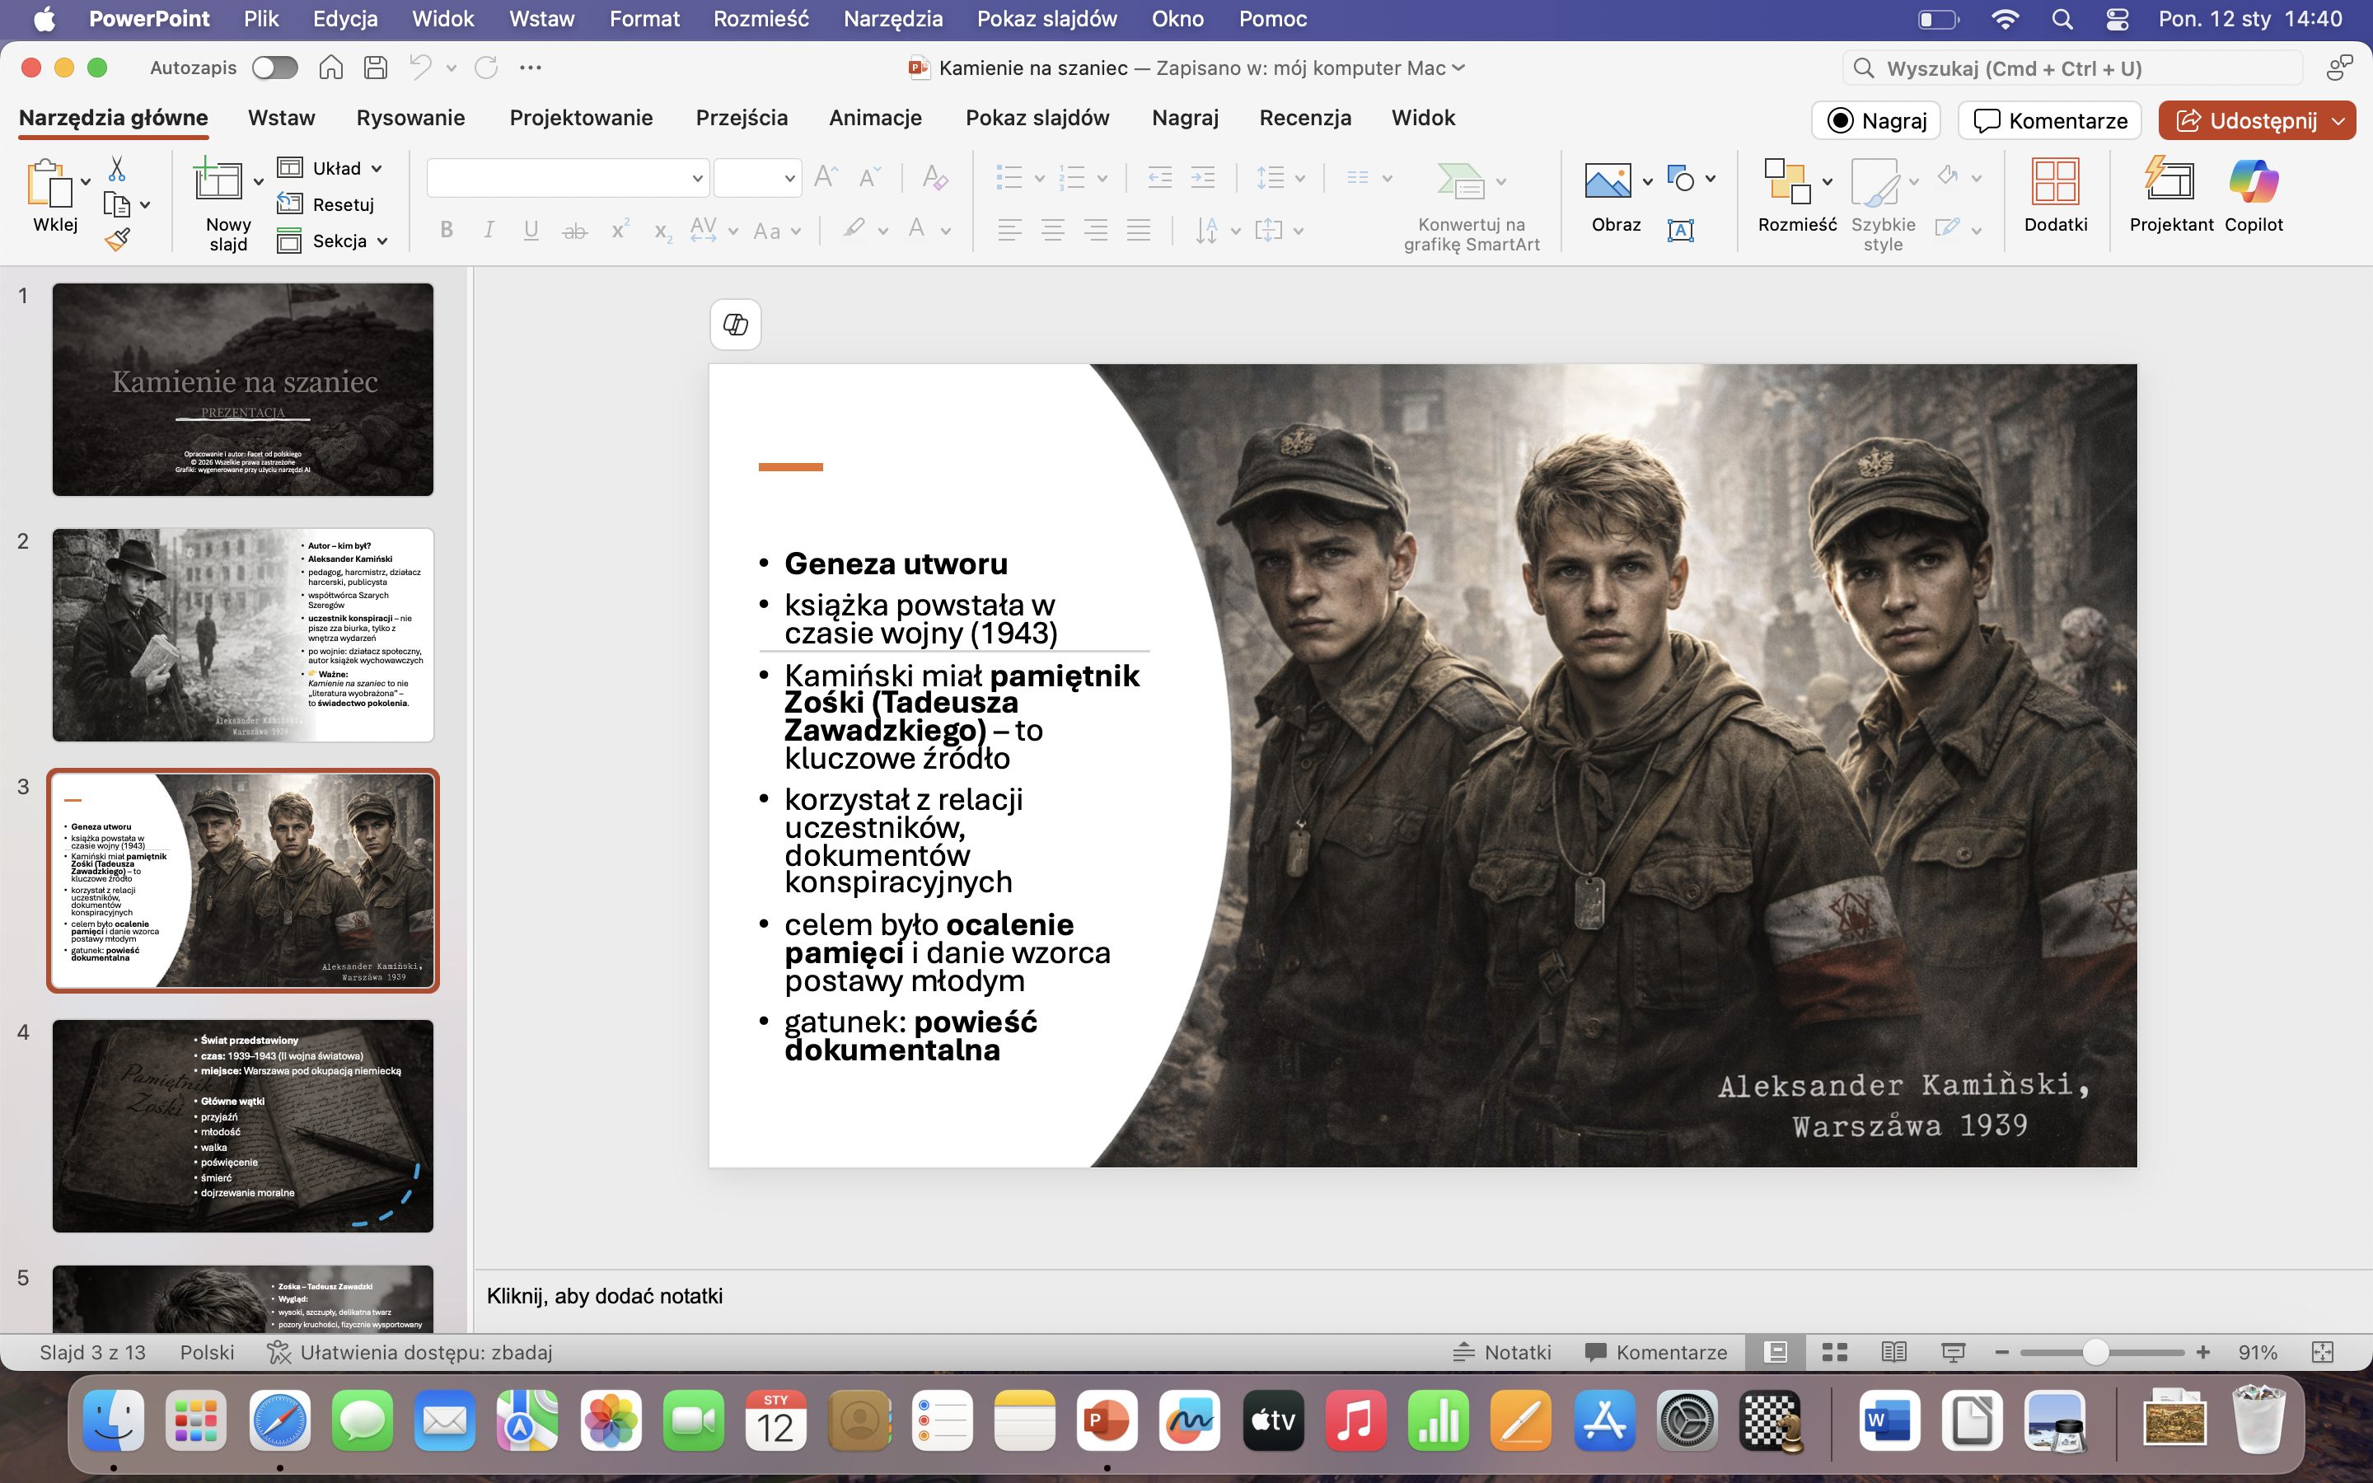Click the Udostępnij share button
2373x1483 pixels.
2245,120
